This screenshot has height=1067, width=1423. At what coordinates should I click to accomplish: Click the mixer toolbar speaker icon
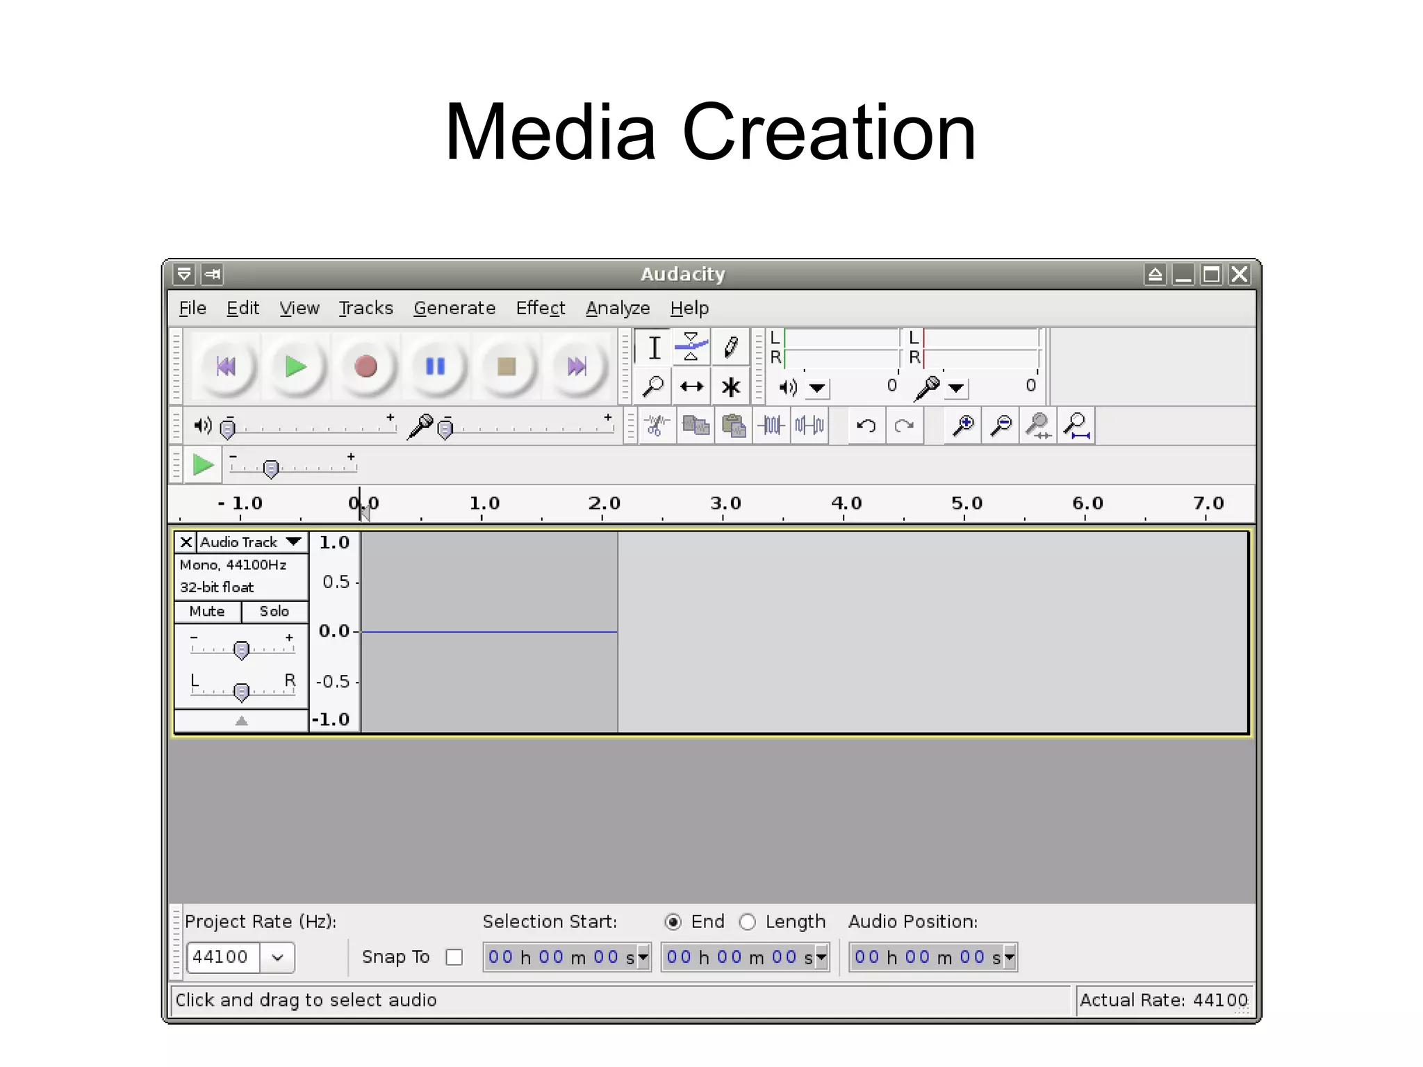point(202,425)
